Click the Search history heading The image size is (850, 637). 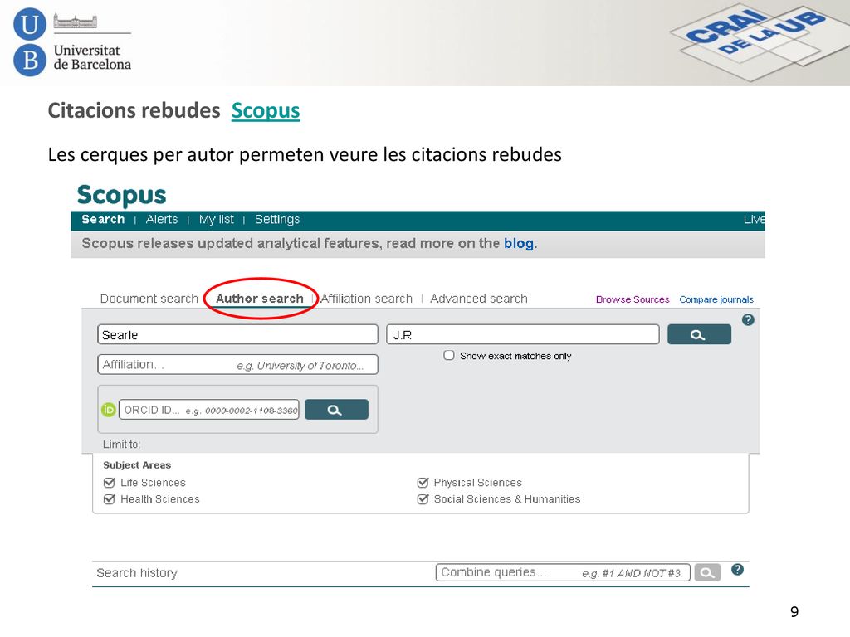[x=137, y=572]
